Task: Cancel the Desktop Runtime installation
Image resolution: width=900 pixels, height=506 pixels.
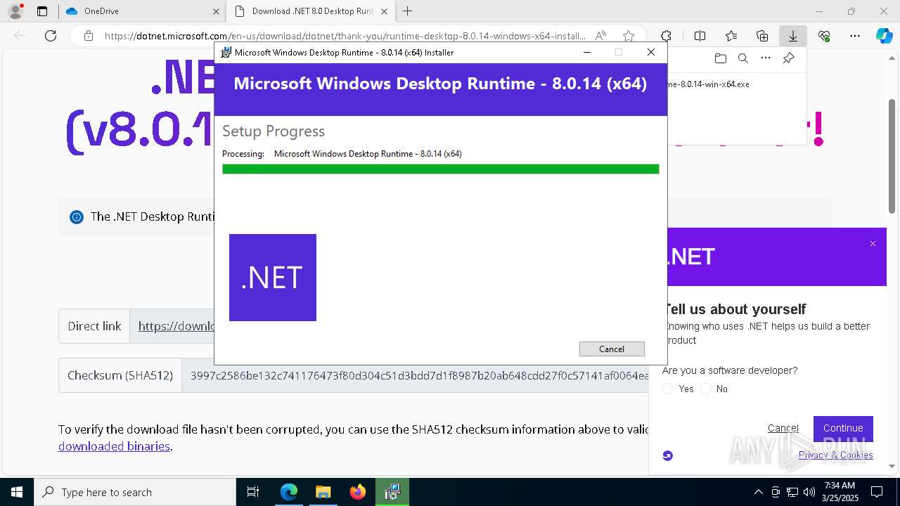Action: pyautogui.click(x=612, y=349)
